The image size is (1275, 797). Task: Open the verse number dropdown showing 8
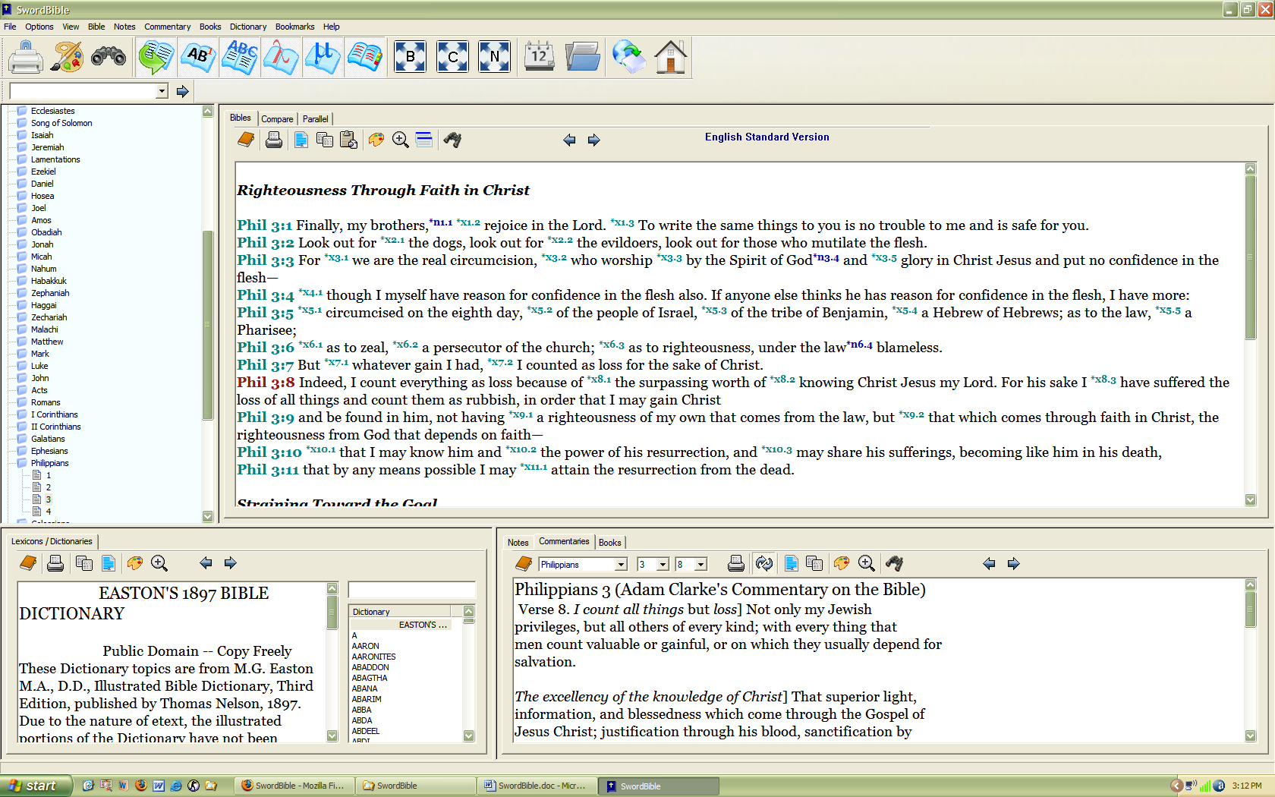pos(700,565)
